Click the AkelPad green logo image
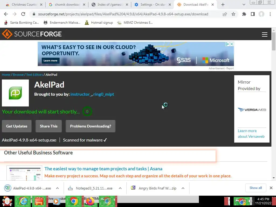 tap(15, 93)
